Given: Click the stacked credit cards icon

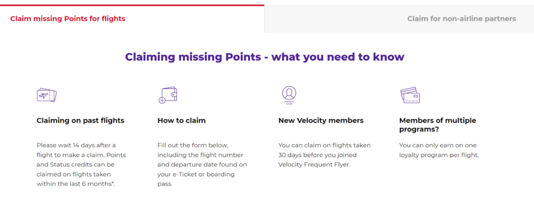Looking at the screenshot, I should pos(410,95).
